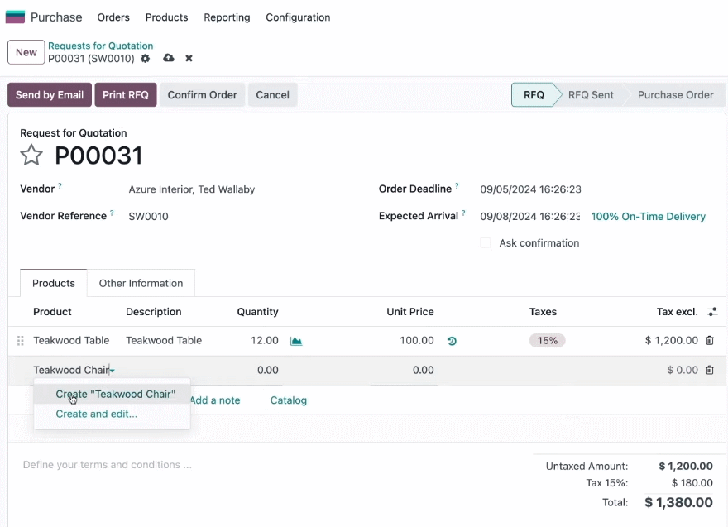728x527 pixels.
Task: Click the Confirm Order button
Action: coord(202,95)
